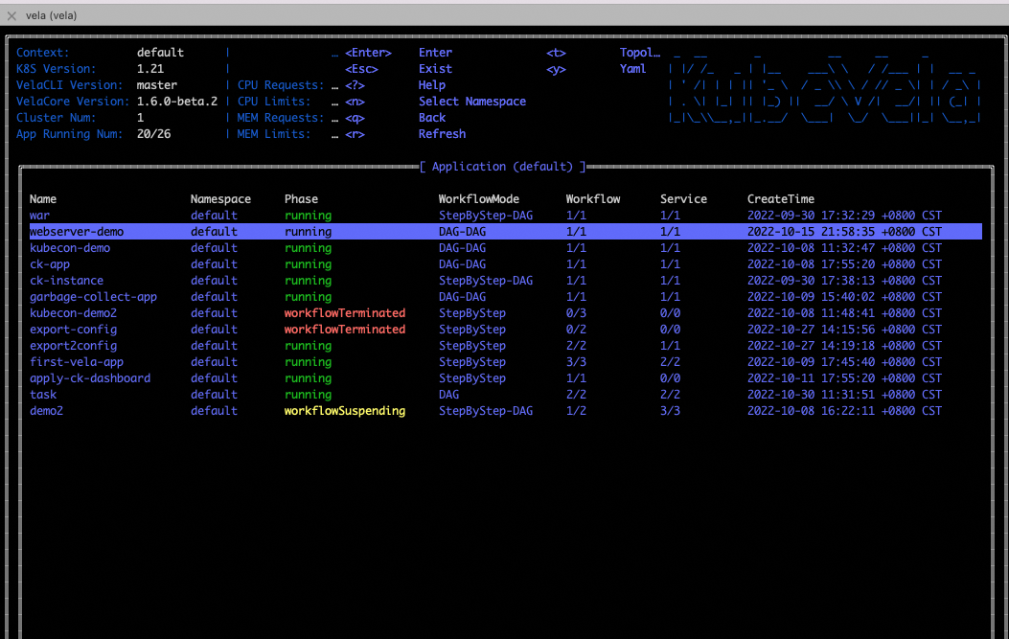
Task: Select the apply-ck-dashboard application
Action: [90, 378]
